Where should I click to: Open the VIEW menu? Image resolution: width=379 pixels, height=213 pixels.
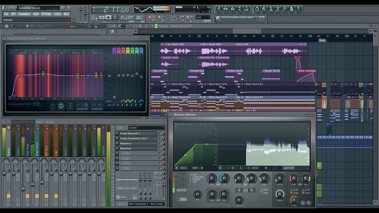click(36, 14)
